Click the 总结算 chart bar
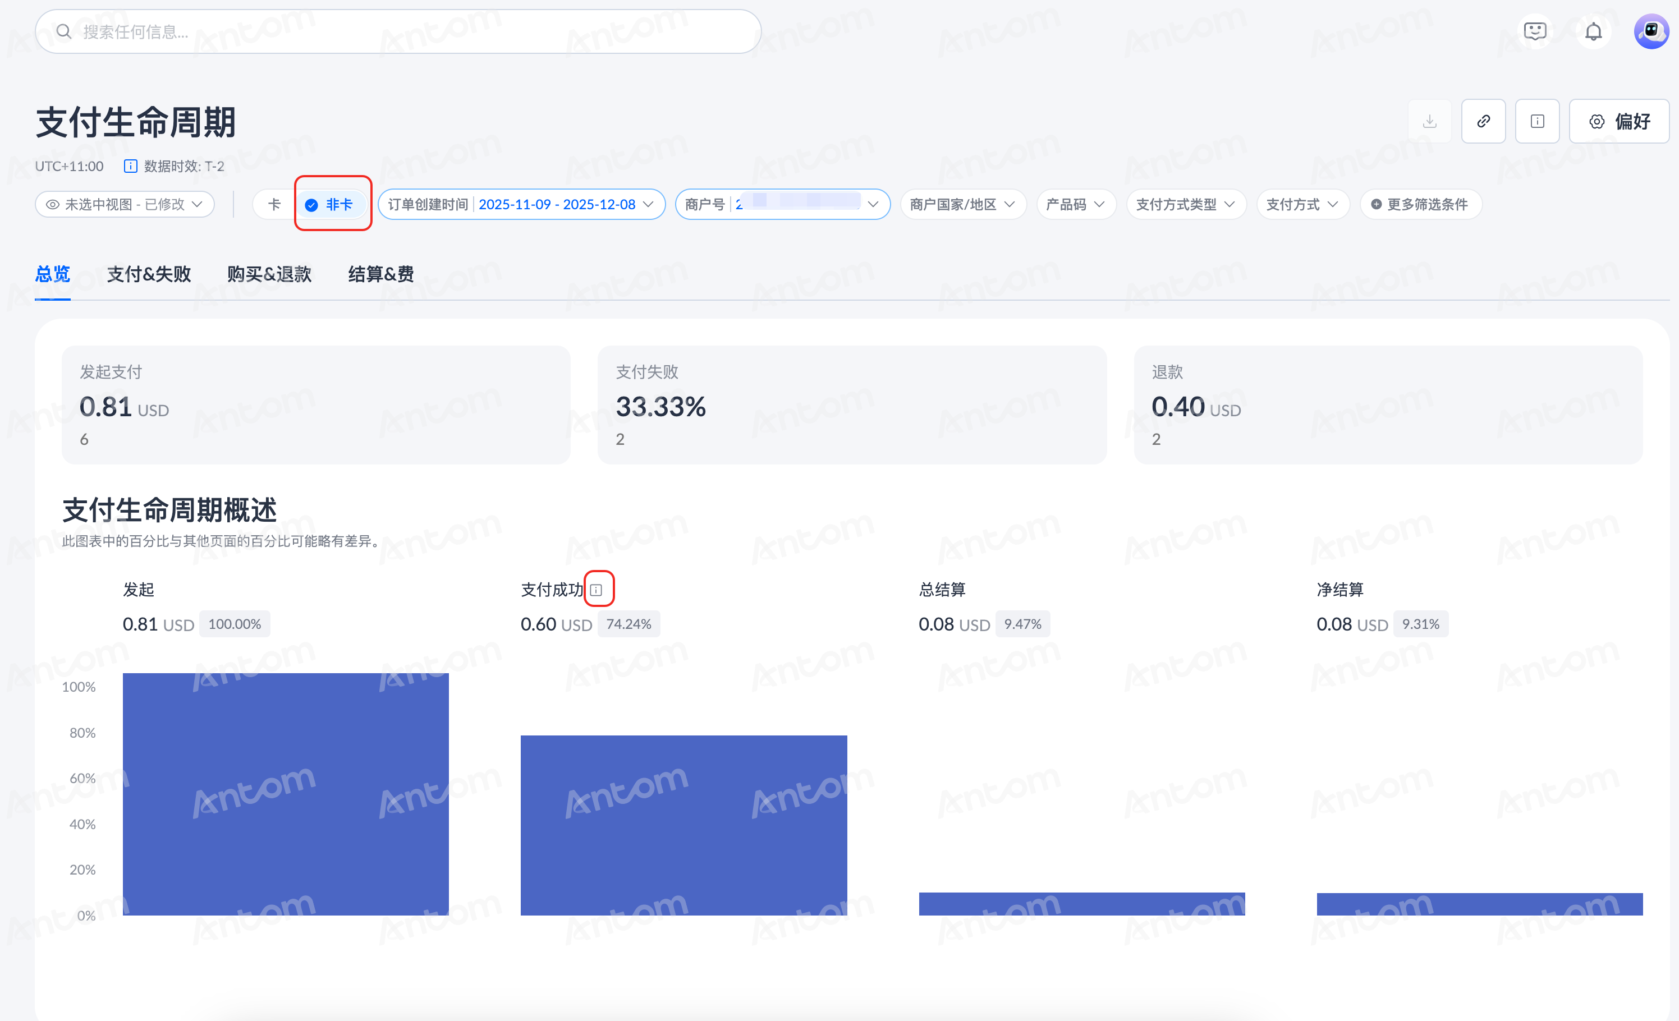Image resolution: width=1679 pixels, height=1021 pixels. [1081, 904]
